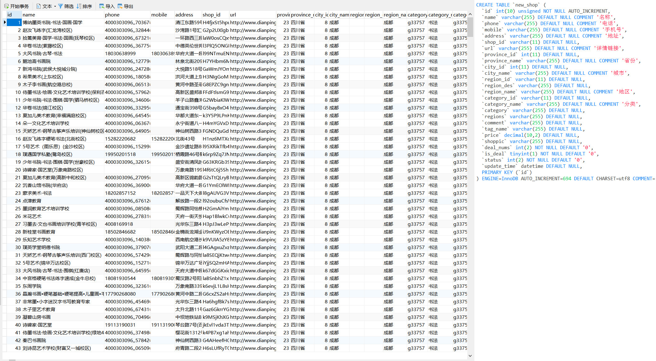Click name cell 华卷书法(紫藤校区)
656x361 pixels.
coord(63,46)
